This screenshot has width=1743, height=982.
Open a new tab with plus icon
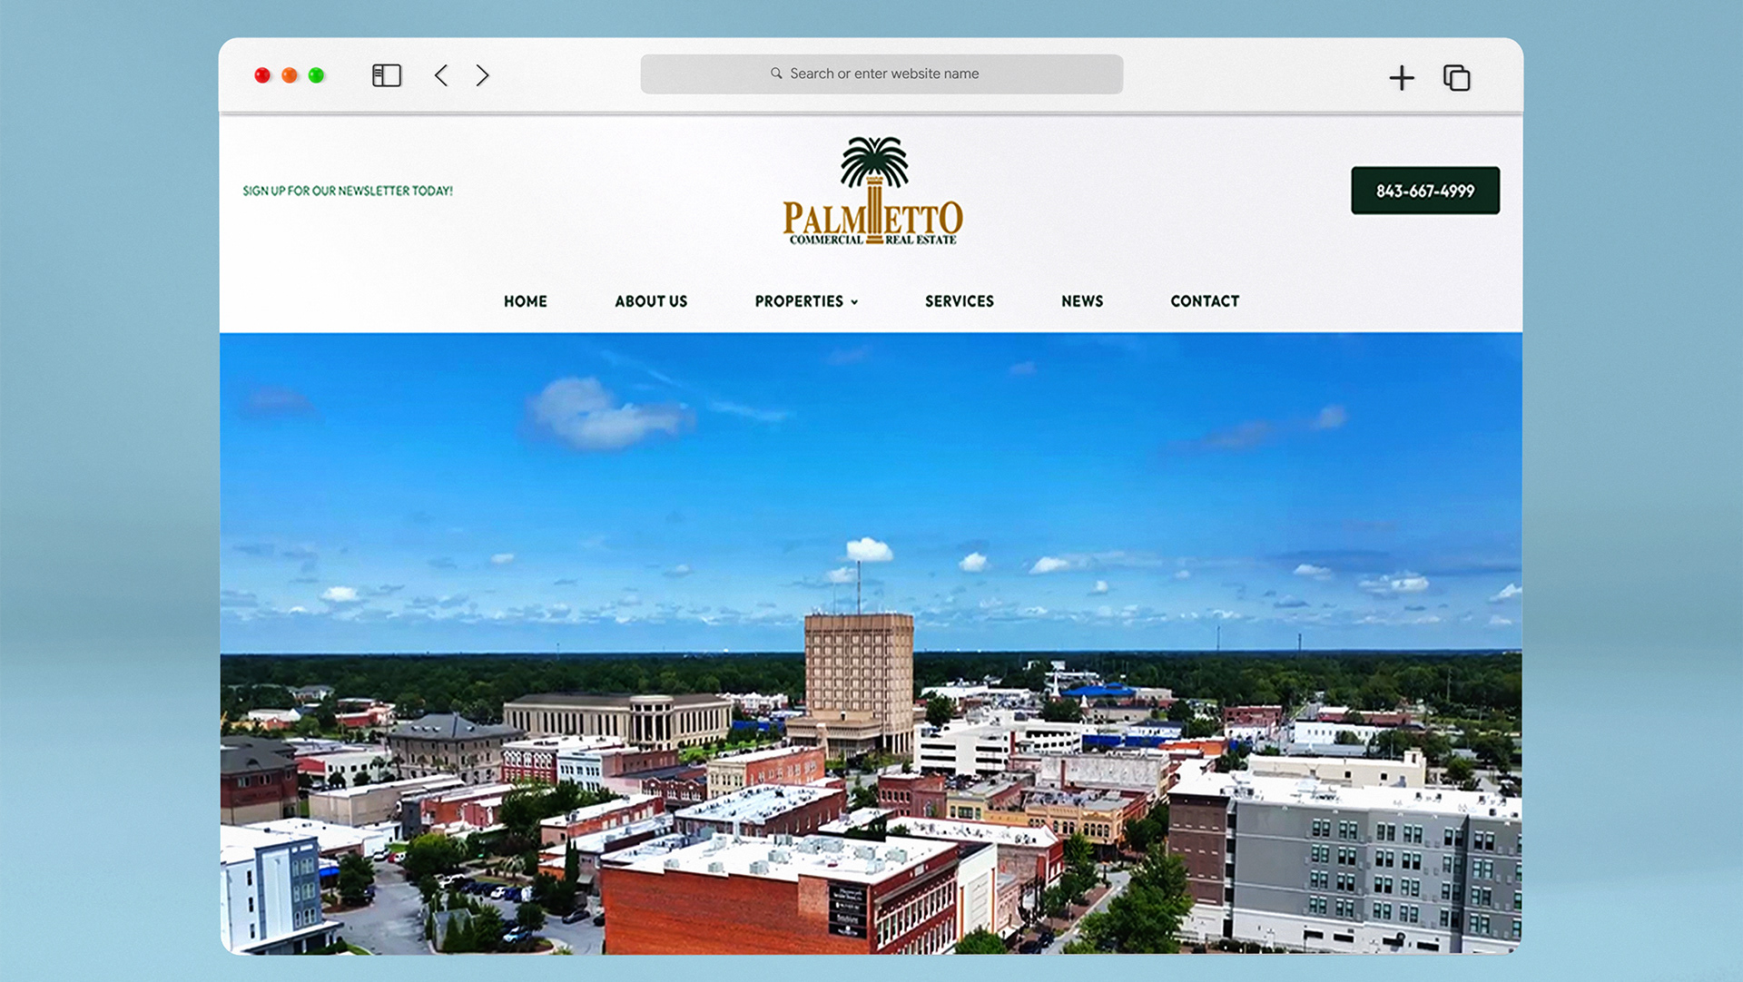[1402, 78]
